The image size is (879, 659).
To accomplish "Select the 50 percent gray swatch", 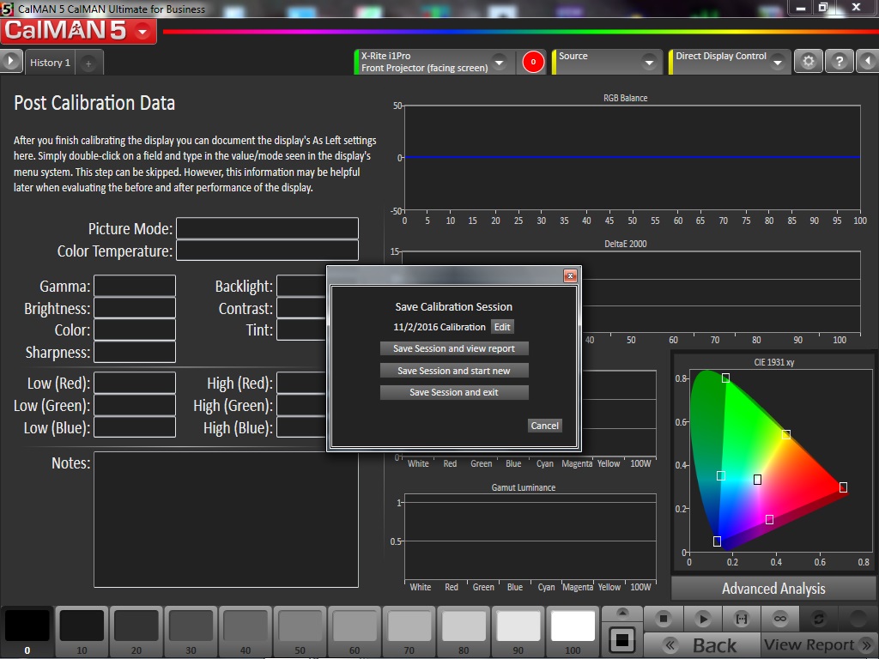I will point(300,626).
